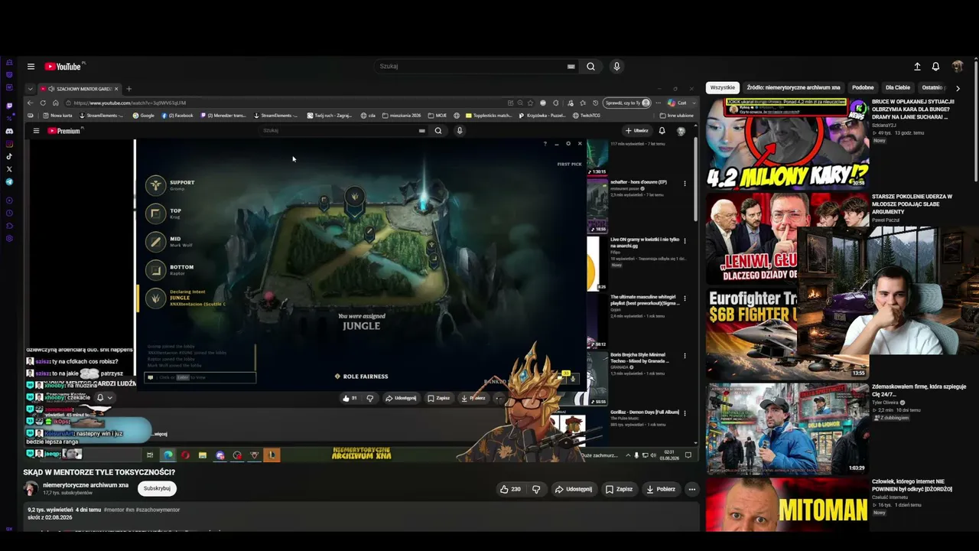Image resolution: width=979 pixels, height=551 pixels.
Task: Open the settings gear in the game client
Action: tap(568, 144)
